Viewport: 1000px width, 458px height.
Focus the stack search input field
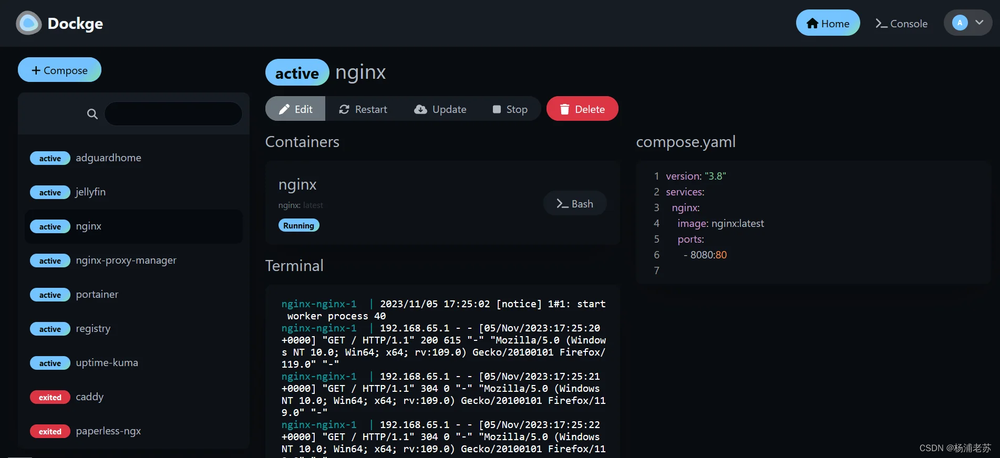[173, 113]
